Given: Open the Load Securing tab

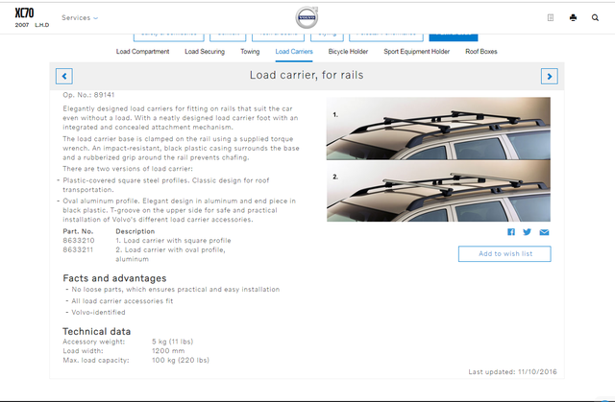Looking at the screenshot, I should click(205, 51).
